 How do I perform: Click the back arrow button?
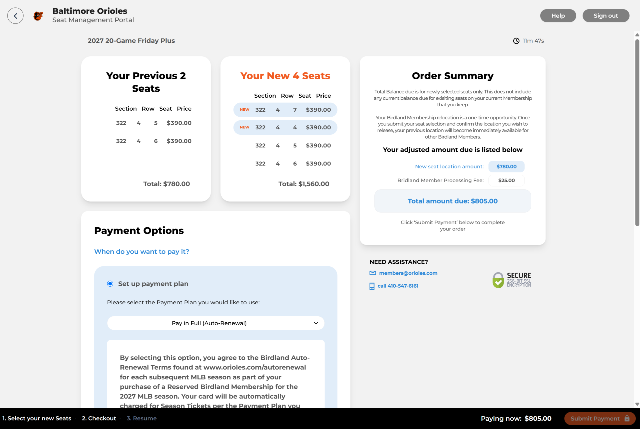coord(15,16)
